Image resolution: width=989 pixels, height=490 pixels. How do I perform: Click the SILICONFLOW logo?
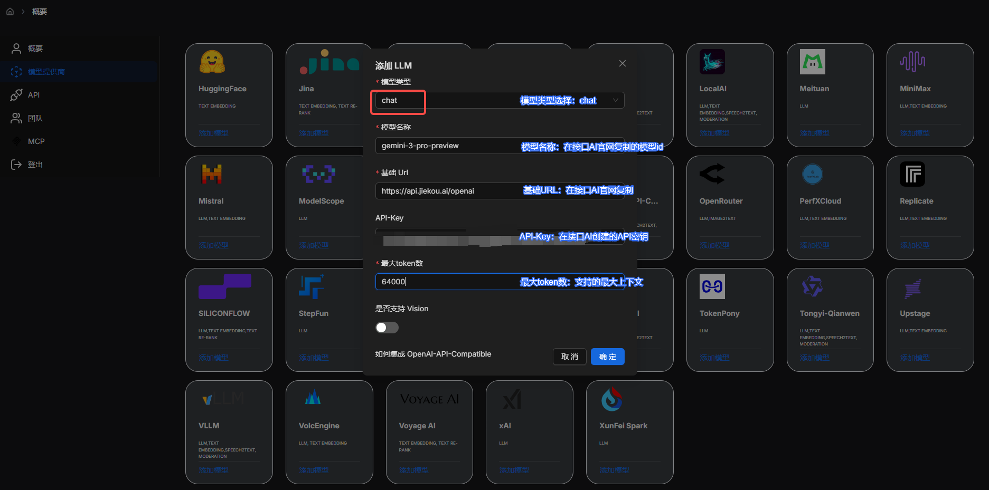coord(225,286)
